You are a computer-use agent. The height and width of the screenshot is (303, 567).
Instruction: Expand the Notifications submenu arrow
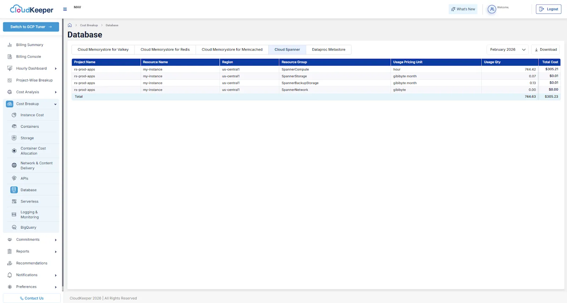tap(56, 275)
